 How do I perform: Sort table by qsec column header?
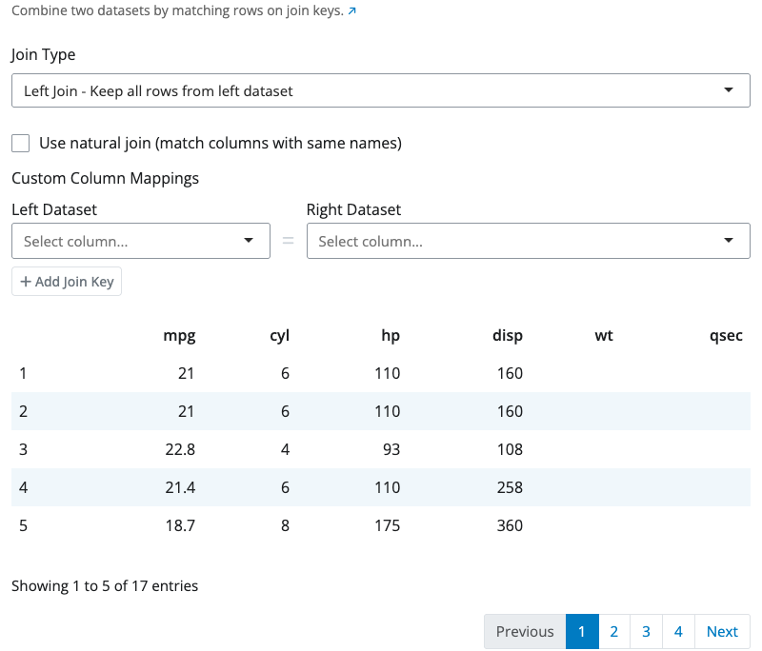[x=726, y=335]
